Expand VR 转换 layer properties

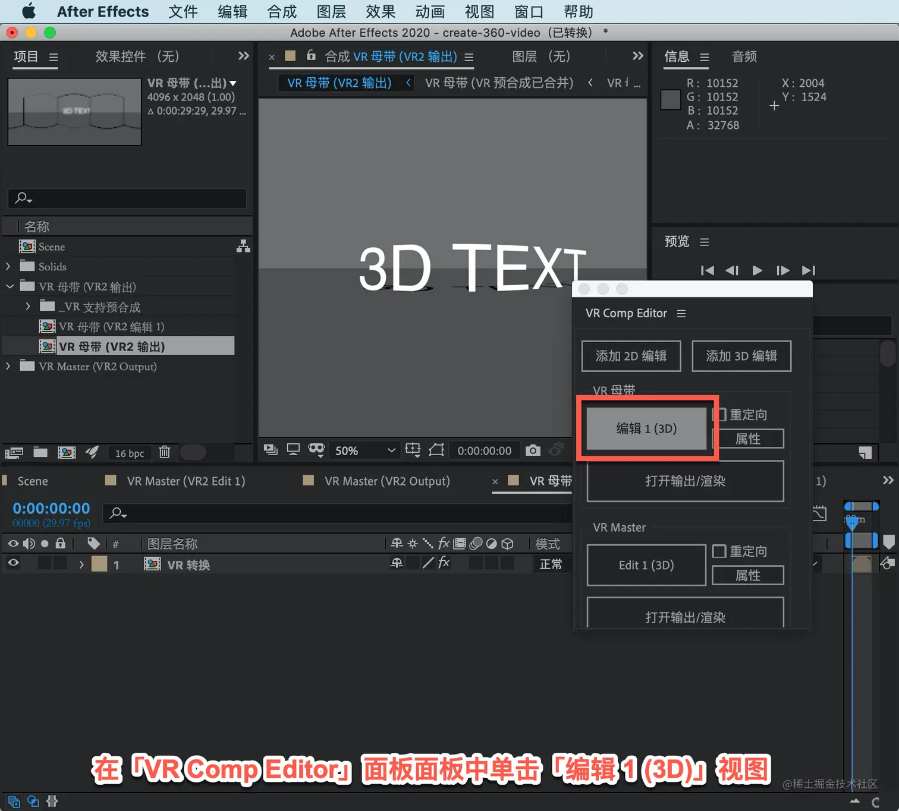tap(81, 564)
